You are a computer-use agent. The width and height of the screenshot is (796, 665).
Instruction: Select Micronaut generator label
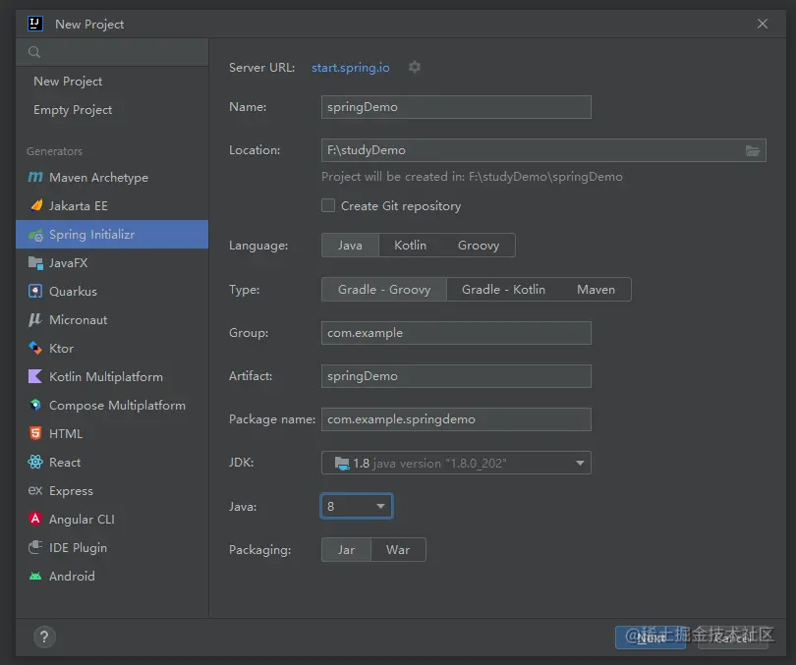tap(79, 320)
